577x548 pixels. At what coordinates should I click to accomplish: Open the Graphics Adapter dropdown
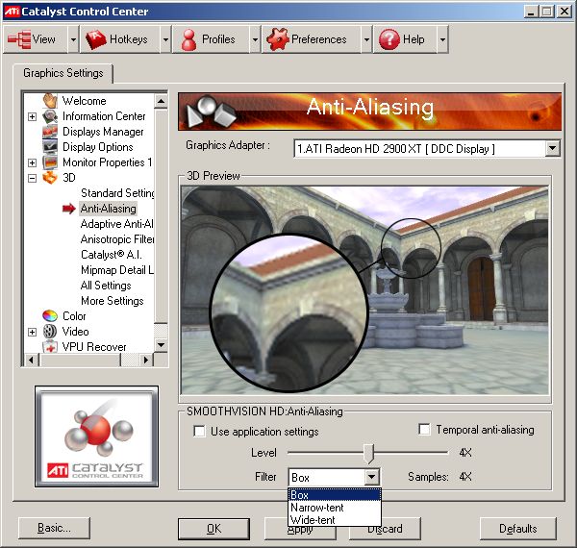coord(552,149)
